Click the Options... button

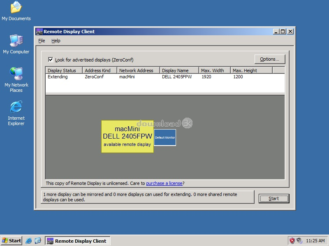[x=270, y=59]
